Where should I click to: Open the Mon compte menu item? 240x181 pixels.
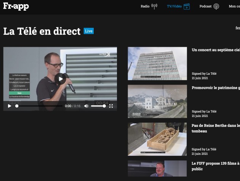coord(234,6)
